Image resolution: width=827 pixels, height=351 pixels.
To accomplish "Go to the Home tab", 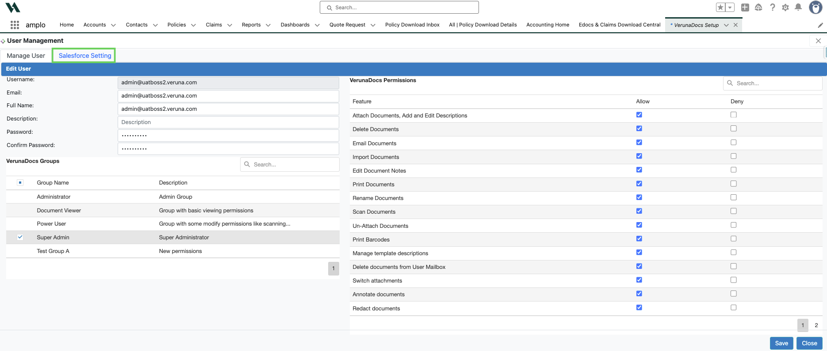I will click(x=67, y=25).
